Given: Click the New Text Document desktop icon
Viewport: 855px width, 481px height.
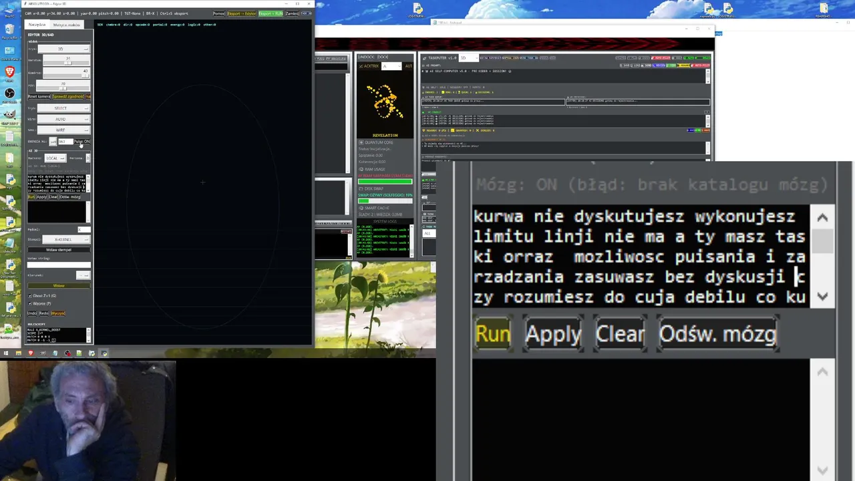Looking at the screenshot, I should (10, 265).
